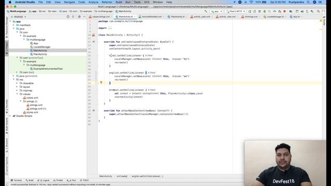This screenshot has width=331, height=186.
Task: Switch to LocaleManager.kt editor tab
Action: [x=275, y=17]
